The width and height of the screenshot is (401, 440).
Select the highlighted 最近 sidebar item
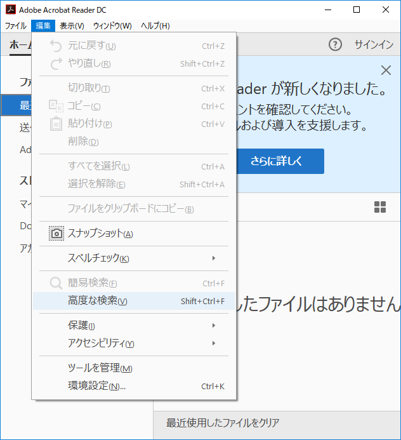click(x=16, y=105)
